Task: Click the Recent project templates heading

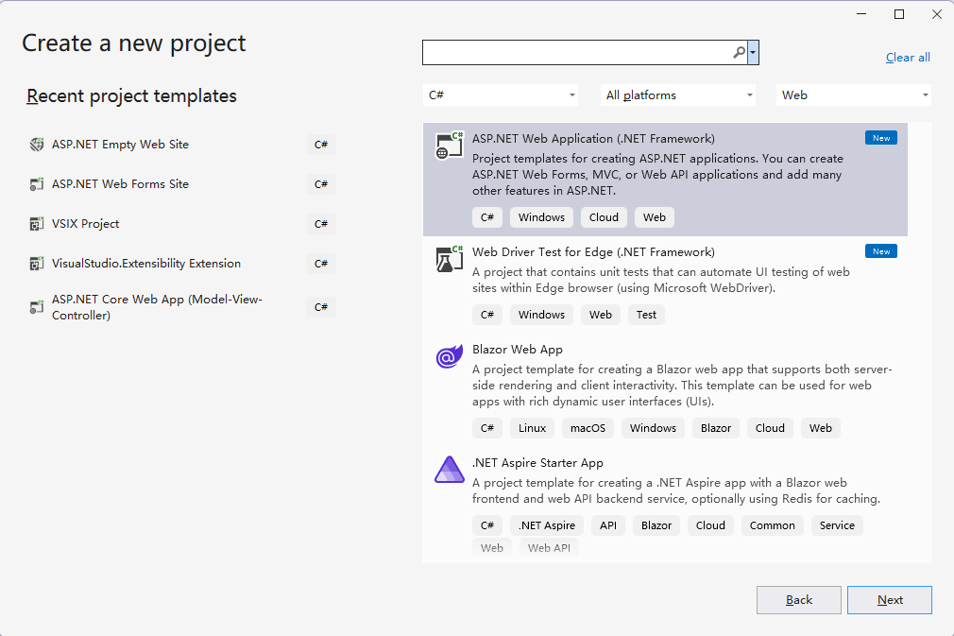Action: (131, 96)
